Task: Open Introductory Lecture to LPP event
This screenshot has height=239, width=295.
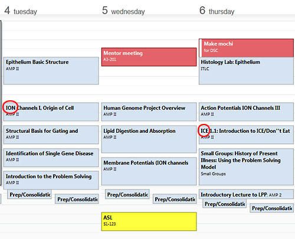Action: (246, 194)
